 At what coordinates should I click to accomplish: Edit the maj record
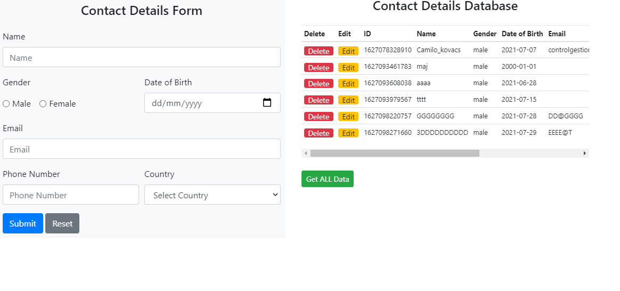click(348, 68)
